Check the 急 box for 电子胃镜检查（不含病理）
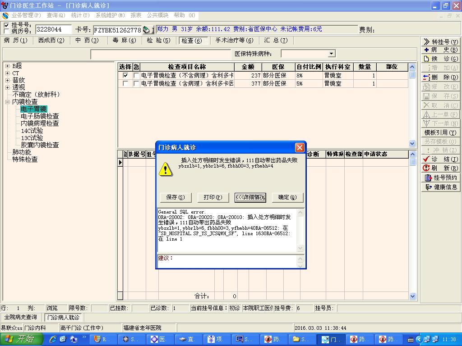Viewport: 462px width, 346px height. click(x=136, y=75)
